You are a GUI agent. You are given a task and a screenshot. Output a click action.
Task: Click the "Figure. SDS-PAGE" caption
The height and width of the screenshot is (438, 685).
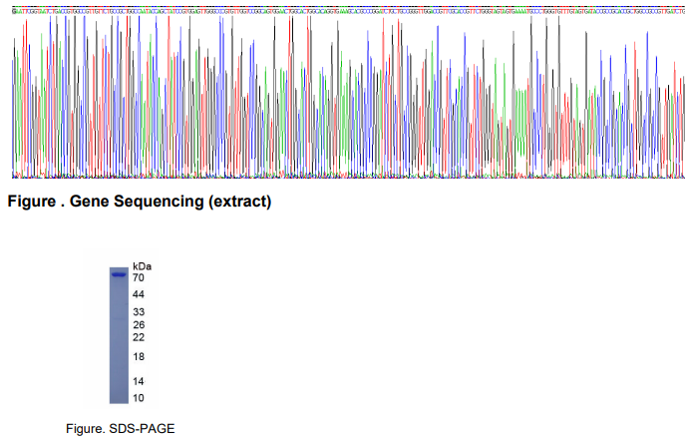tap(120, 428)
